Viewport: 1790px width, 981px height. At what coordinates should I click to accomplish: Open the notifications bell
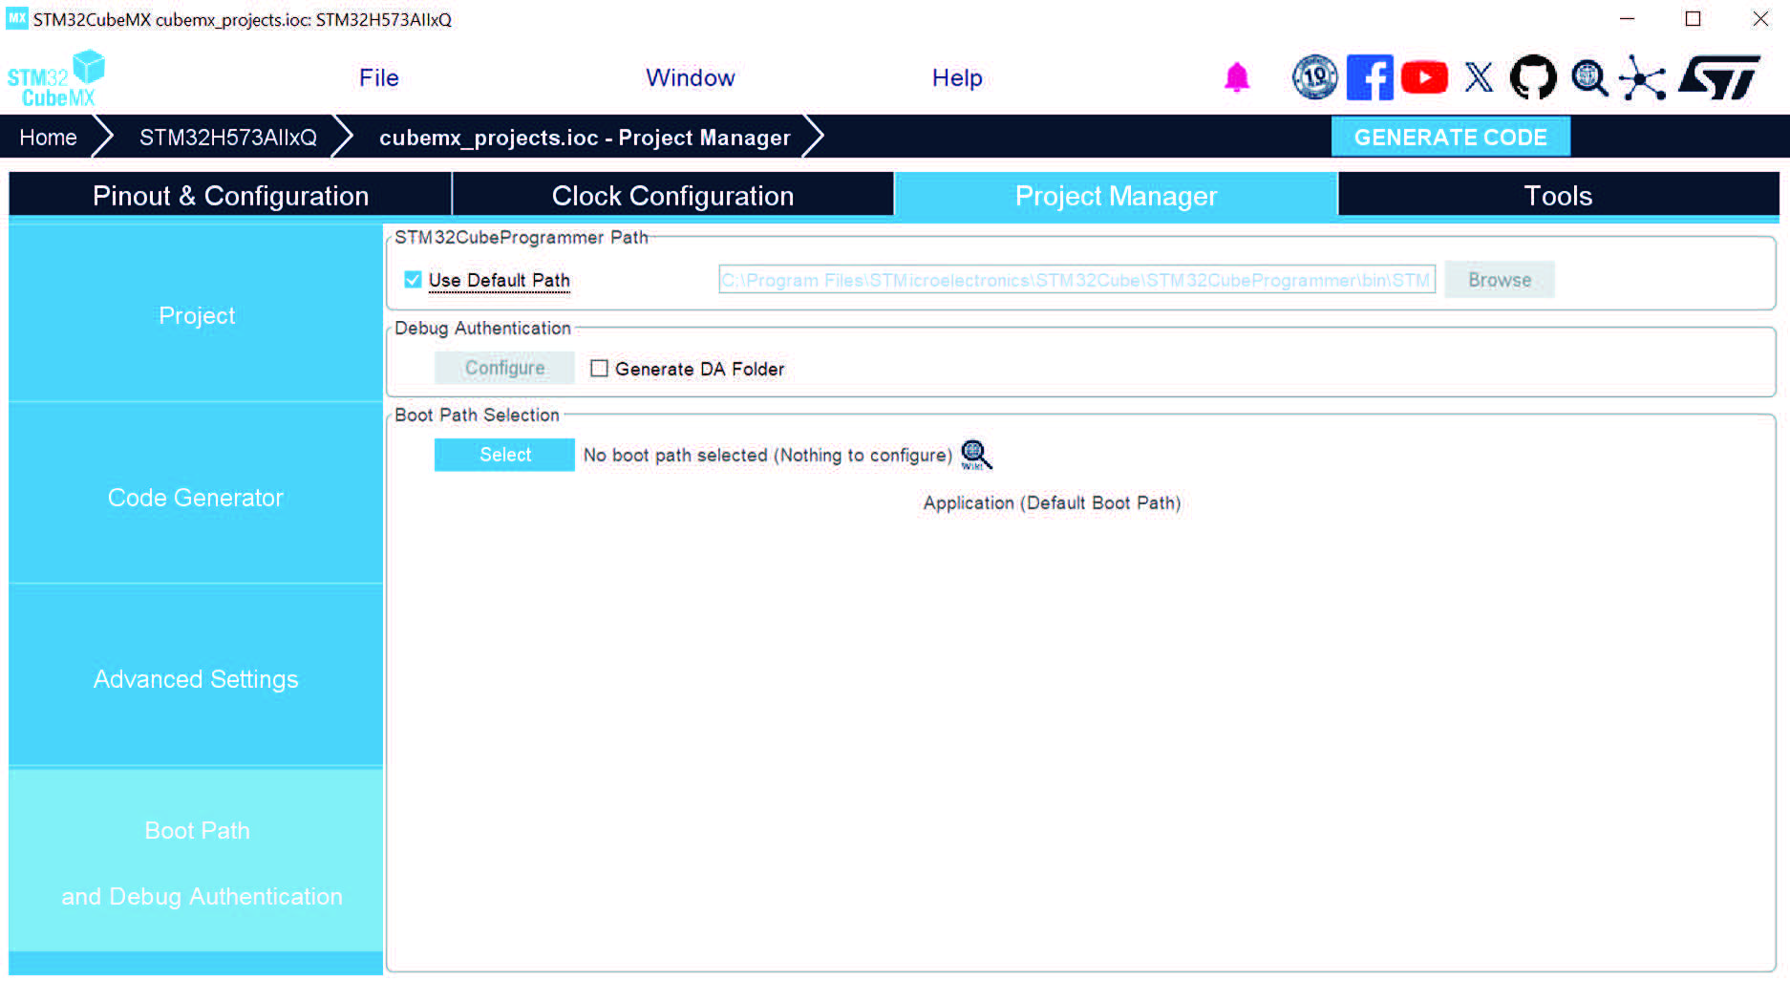[1237, 77]
